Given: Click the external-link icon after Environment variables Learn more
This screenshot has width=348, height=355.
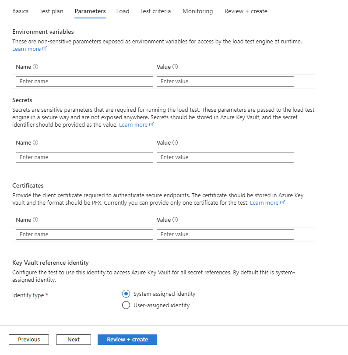Looking at the screenshot, I should click(x=44, y=49).
